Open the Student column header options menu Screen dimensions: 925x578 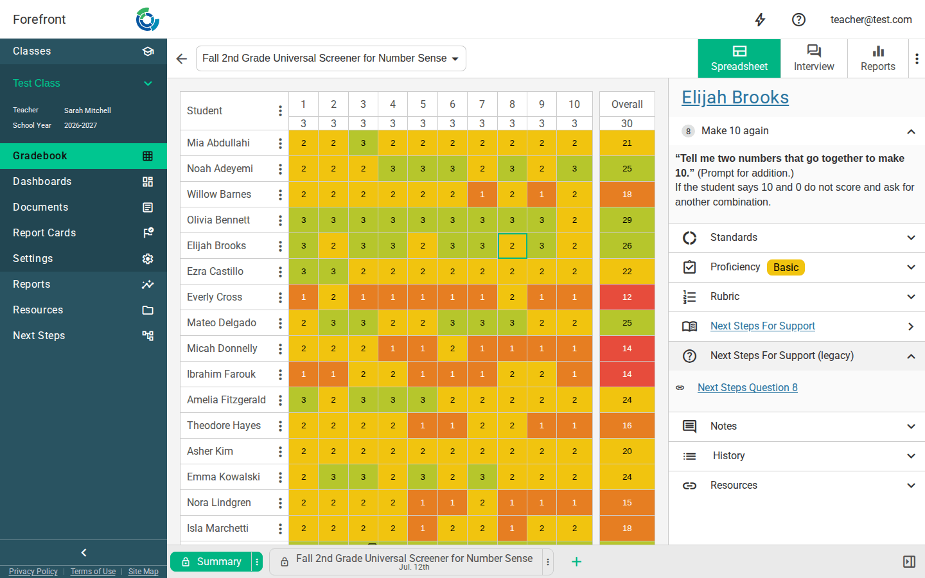coord(280,111)
